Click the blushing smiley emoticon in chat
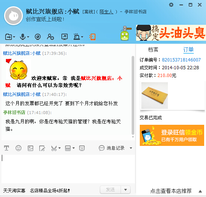 [18, 70]
